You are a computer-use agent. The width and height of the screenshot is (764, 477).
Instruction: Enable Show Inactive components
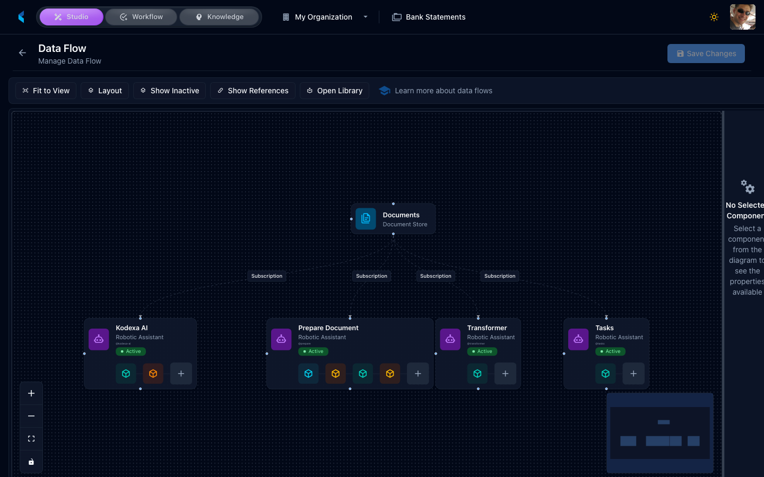click(169, 91)
